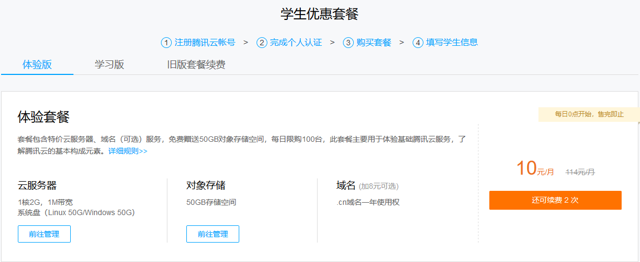Click the 每日0点开始，售完即止 banner

pos(589,114)
